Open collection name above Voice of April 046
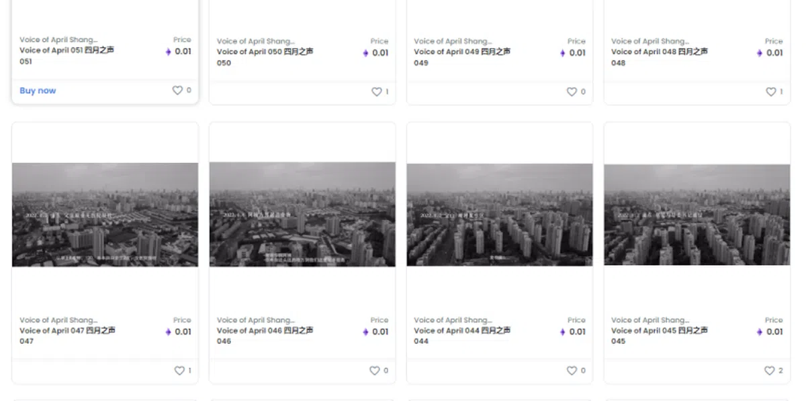This screenshot has width=806, height=401. 256,320
